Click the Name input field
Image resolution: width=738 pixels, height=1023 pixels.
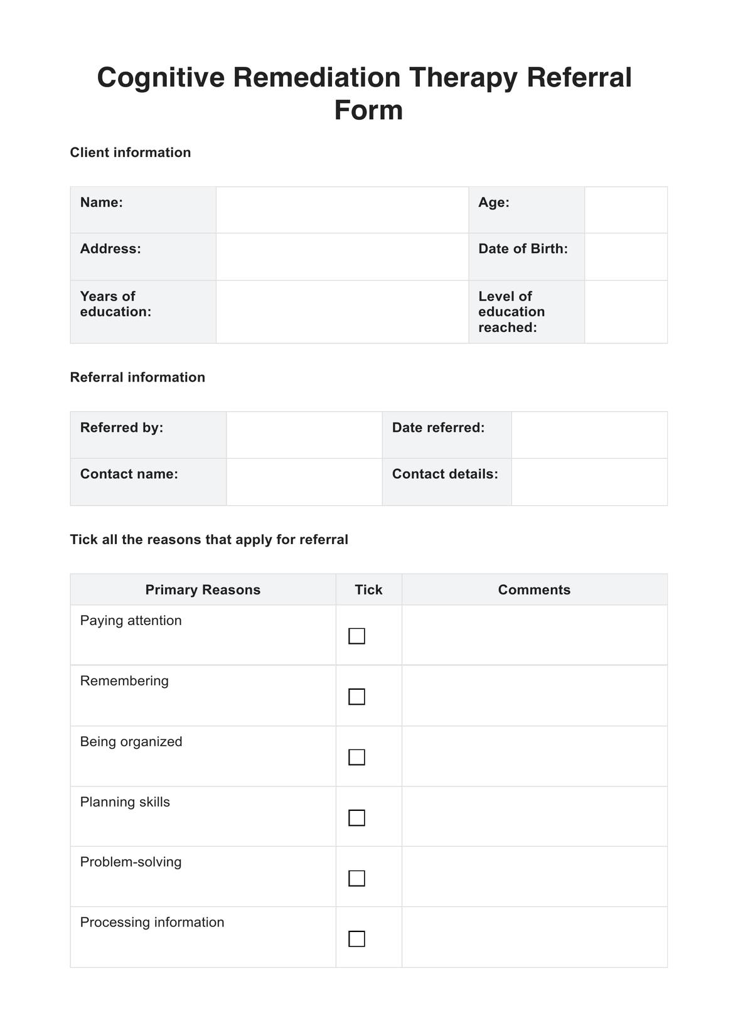point(342,210)
